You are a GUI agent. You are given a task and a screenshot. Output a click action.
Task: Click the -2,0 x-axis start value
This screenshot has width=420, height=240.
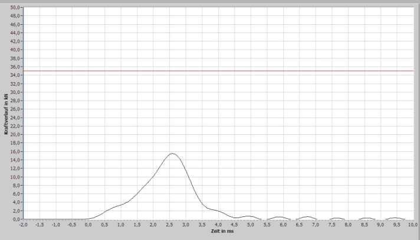tap(23, 225)
